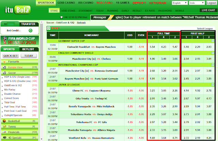Select Outright/Specials market
The height and width of the screenshot is (141, 218).
(13, 115)
